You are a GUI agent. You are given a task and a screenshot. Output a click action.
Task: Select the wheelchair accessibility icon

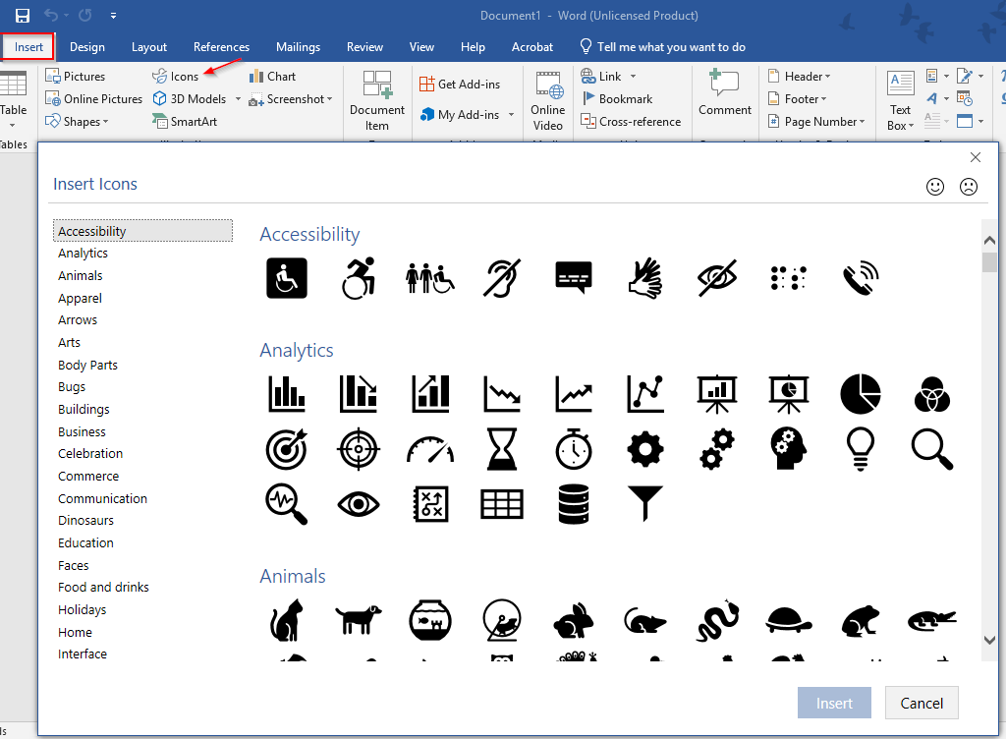click(x=286, y=278)
